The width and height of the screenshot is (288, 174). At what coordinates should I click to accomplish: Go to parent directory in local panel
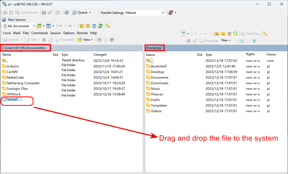[x=82, y=26]
